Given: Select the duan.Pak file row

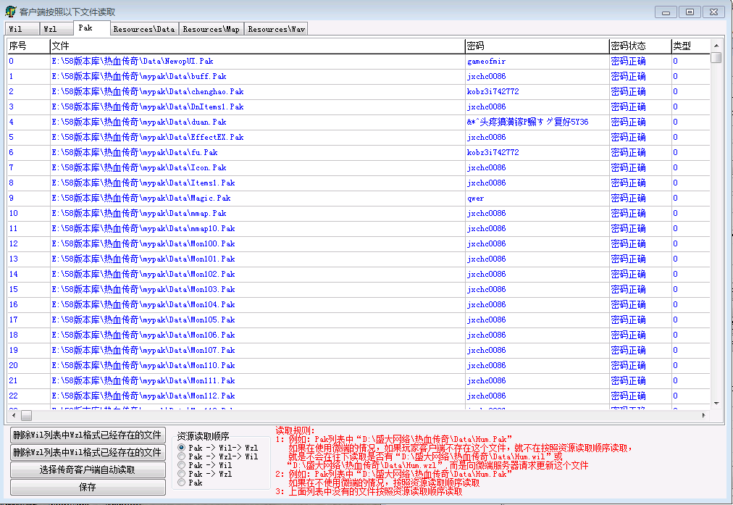Looking at the screenshot, I should (x=359, y=122).
